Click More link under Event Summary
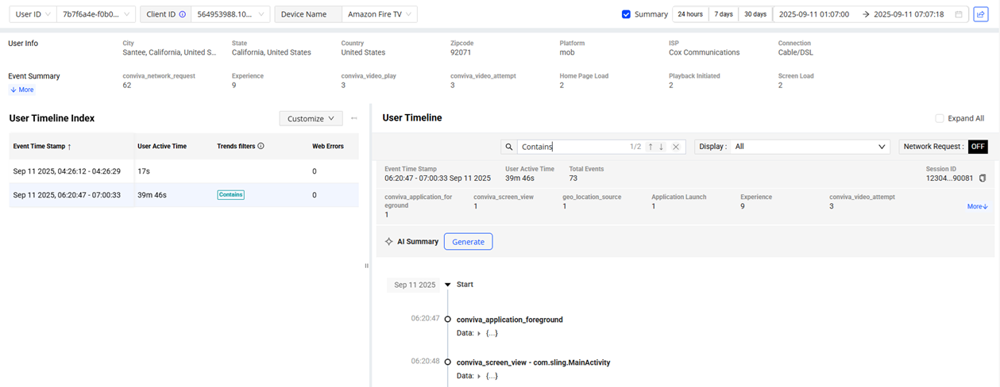This screenshot has width=1000, height=387. tap(22, 90)
